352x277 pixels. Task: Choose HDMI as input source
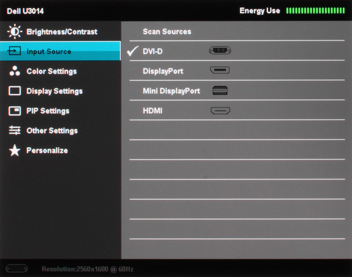(x=237, y=110)
